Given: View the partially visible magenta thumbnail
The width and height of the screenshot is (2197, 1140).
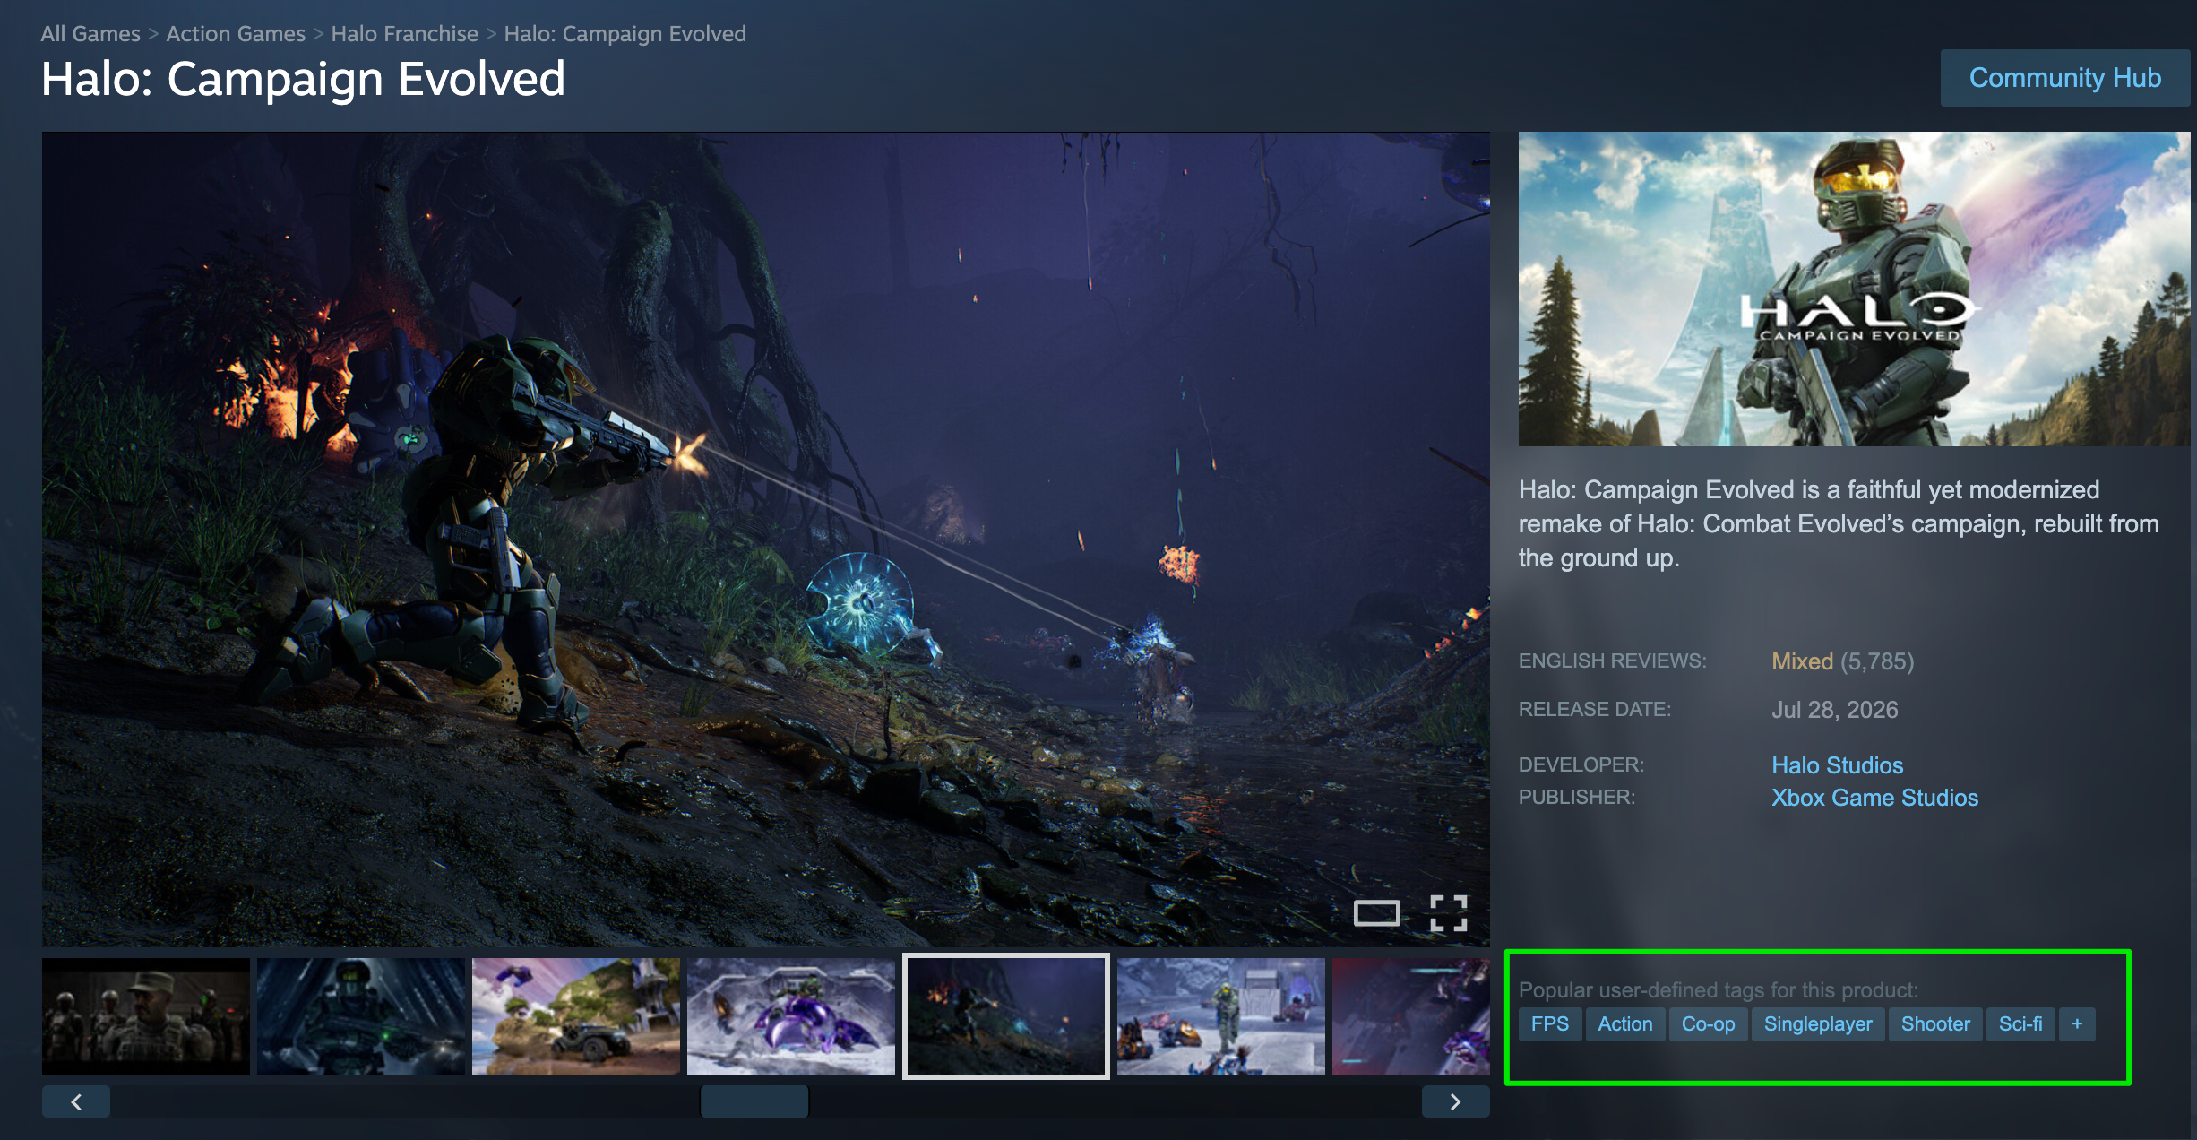Looking at the screenshot, I should click(x=1411, y=1016).
